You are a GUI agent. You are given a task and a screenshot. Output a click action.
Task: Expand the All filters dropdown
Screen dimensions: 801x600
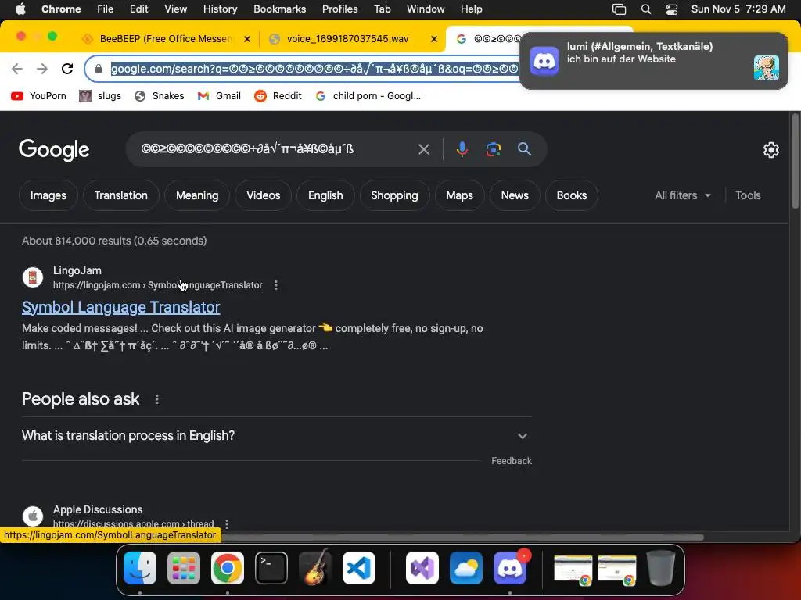683,195
